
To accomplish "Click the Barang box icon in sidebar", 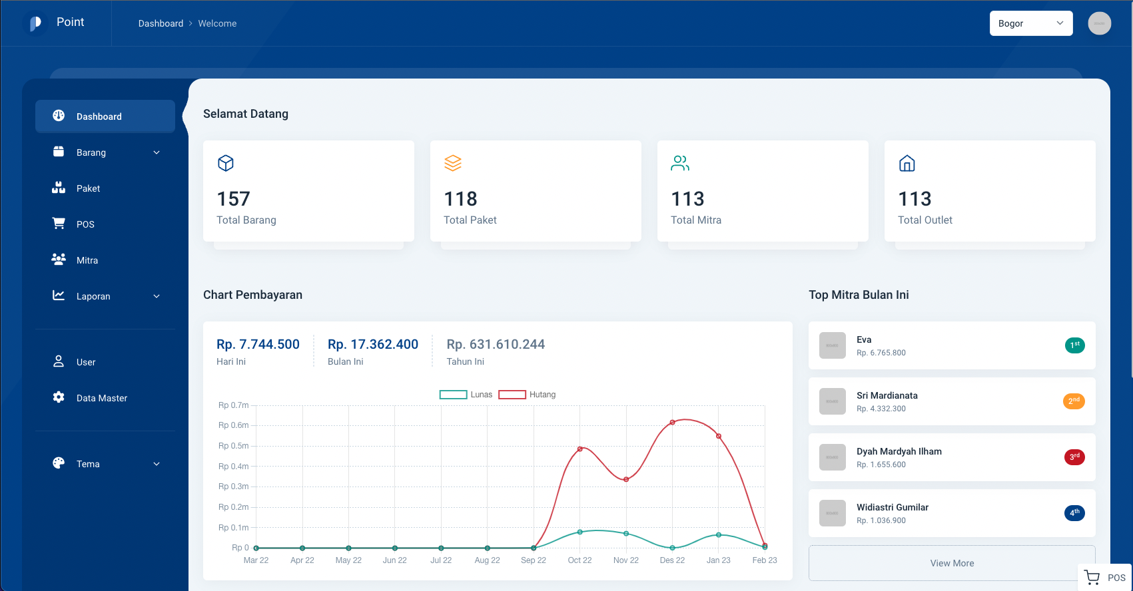I will coord(59,152).
